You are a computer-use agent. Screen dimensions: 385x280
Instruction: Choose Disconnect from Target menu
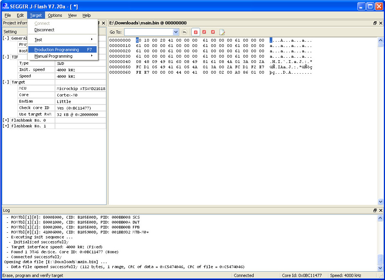click(x=63, y=30)
